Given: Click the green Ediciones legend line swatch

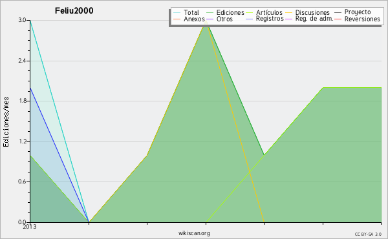Looking at the screenshot, I should pos(210,13).
